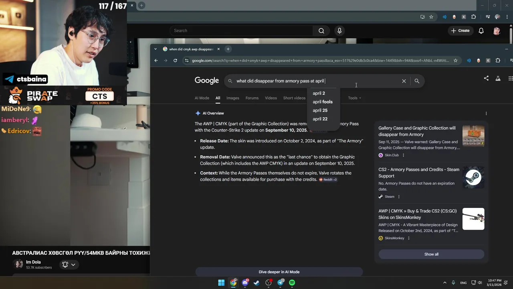513x289 pixels.
Task: Open site info icon beside google.com URL
Action: (x=186, y=61)
